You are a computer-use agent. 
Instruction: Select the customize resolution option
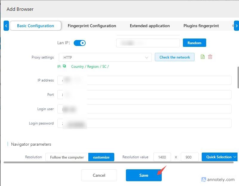(101, 157)
